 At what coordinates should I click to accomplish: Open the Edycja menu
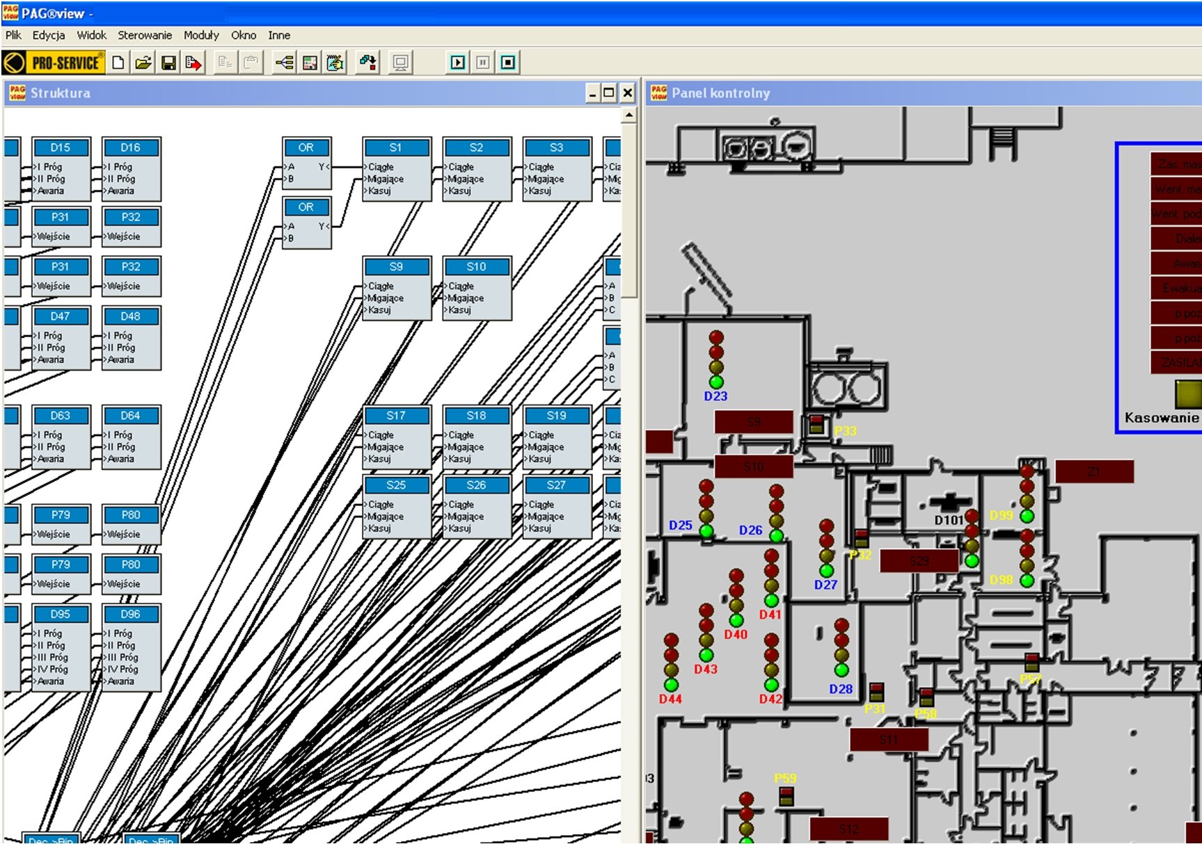coord(49,35)
